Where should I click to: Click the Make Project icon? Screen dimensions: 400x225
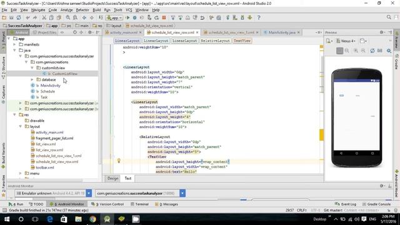pyautogui.click(x=101, y=17)
